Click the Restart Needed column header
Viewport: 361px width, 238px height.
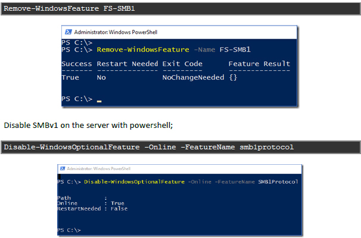[127, 64]
